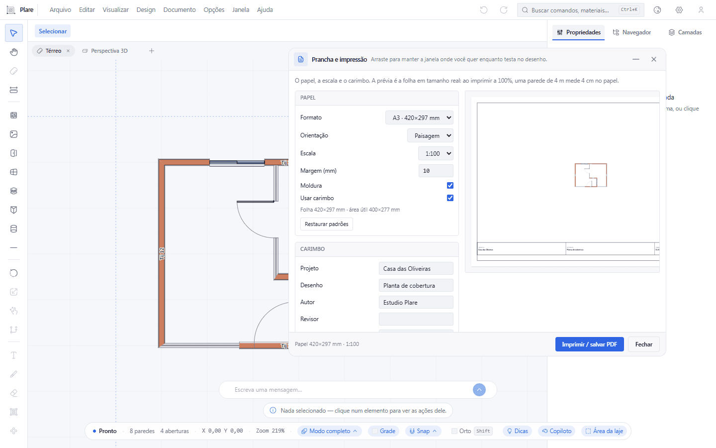Click Imprimir / salvar PDF button
The image size is (716, 448).
click(x=589, y=344)
